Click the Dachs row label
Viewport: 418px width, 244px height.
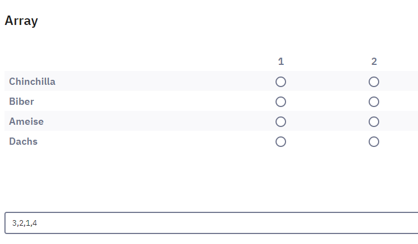tap(23, 142)
